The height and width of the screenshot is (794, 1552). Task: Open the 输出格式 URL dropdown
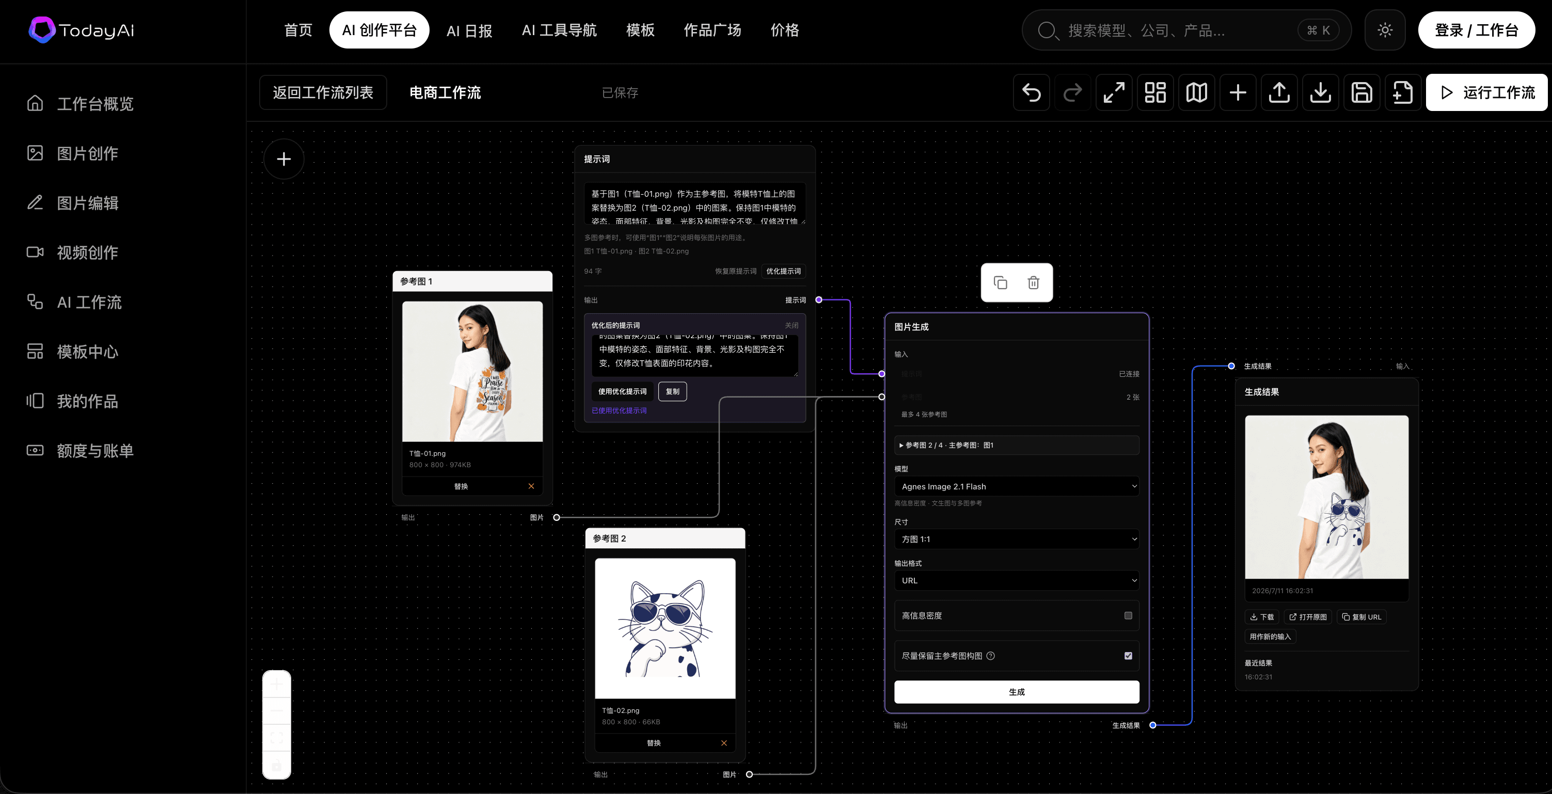click(x=1017, y=580)
